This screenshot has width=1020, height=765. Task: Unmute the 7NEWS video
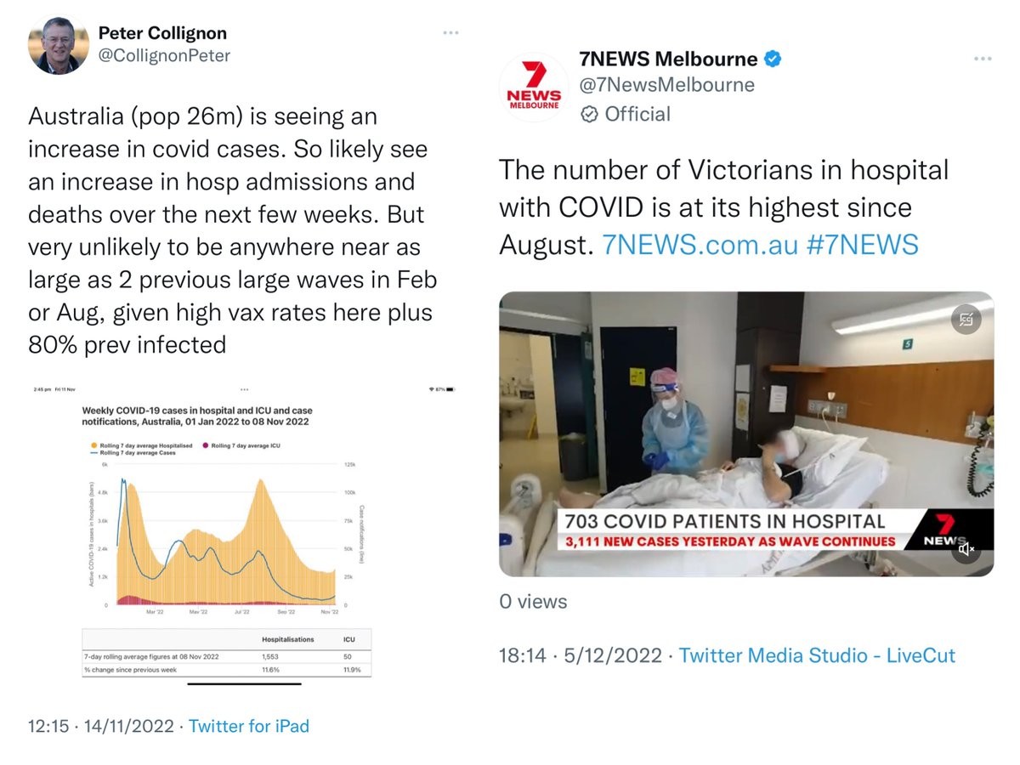point(966,550)
